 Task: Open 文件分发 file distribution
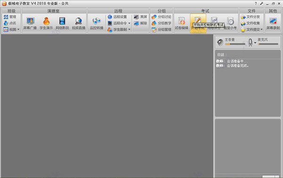(x=250, y=17)
